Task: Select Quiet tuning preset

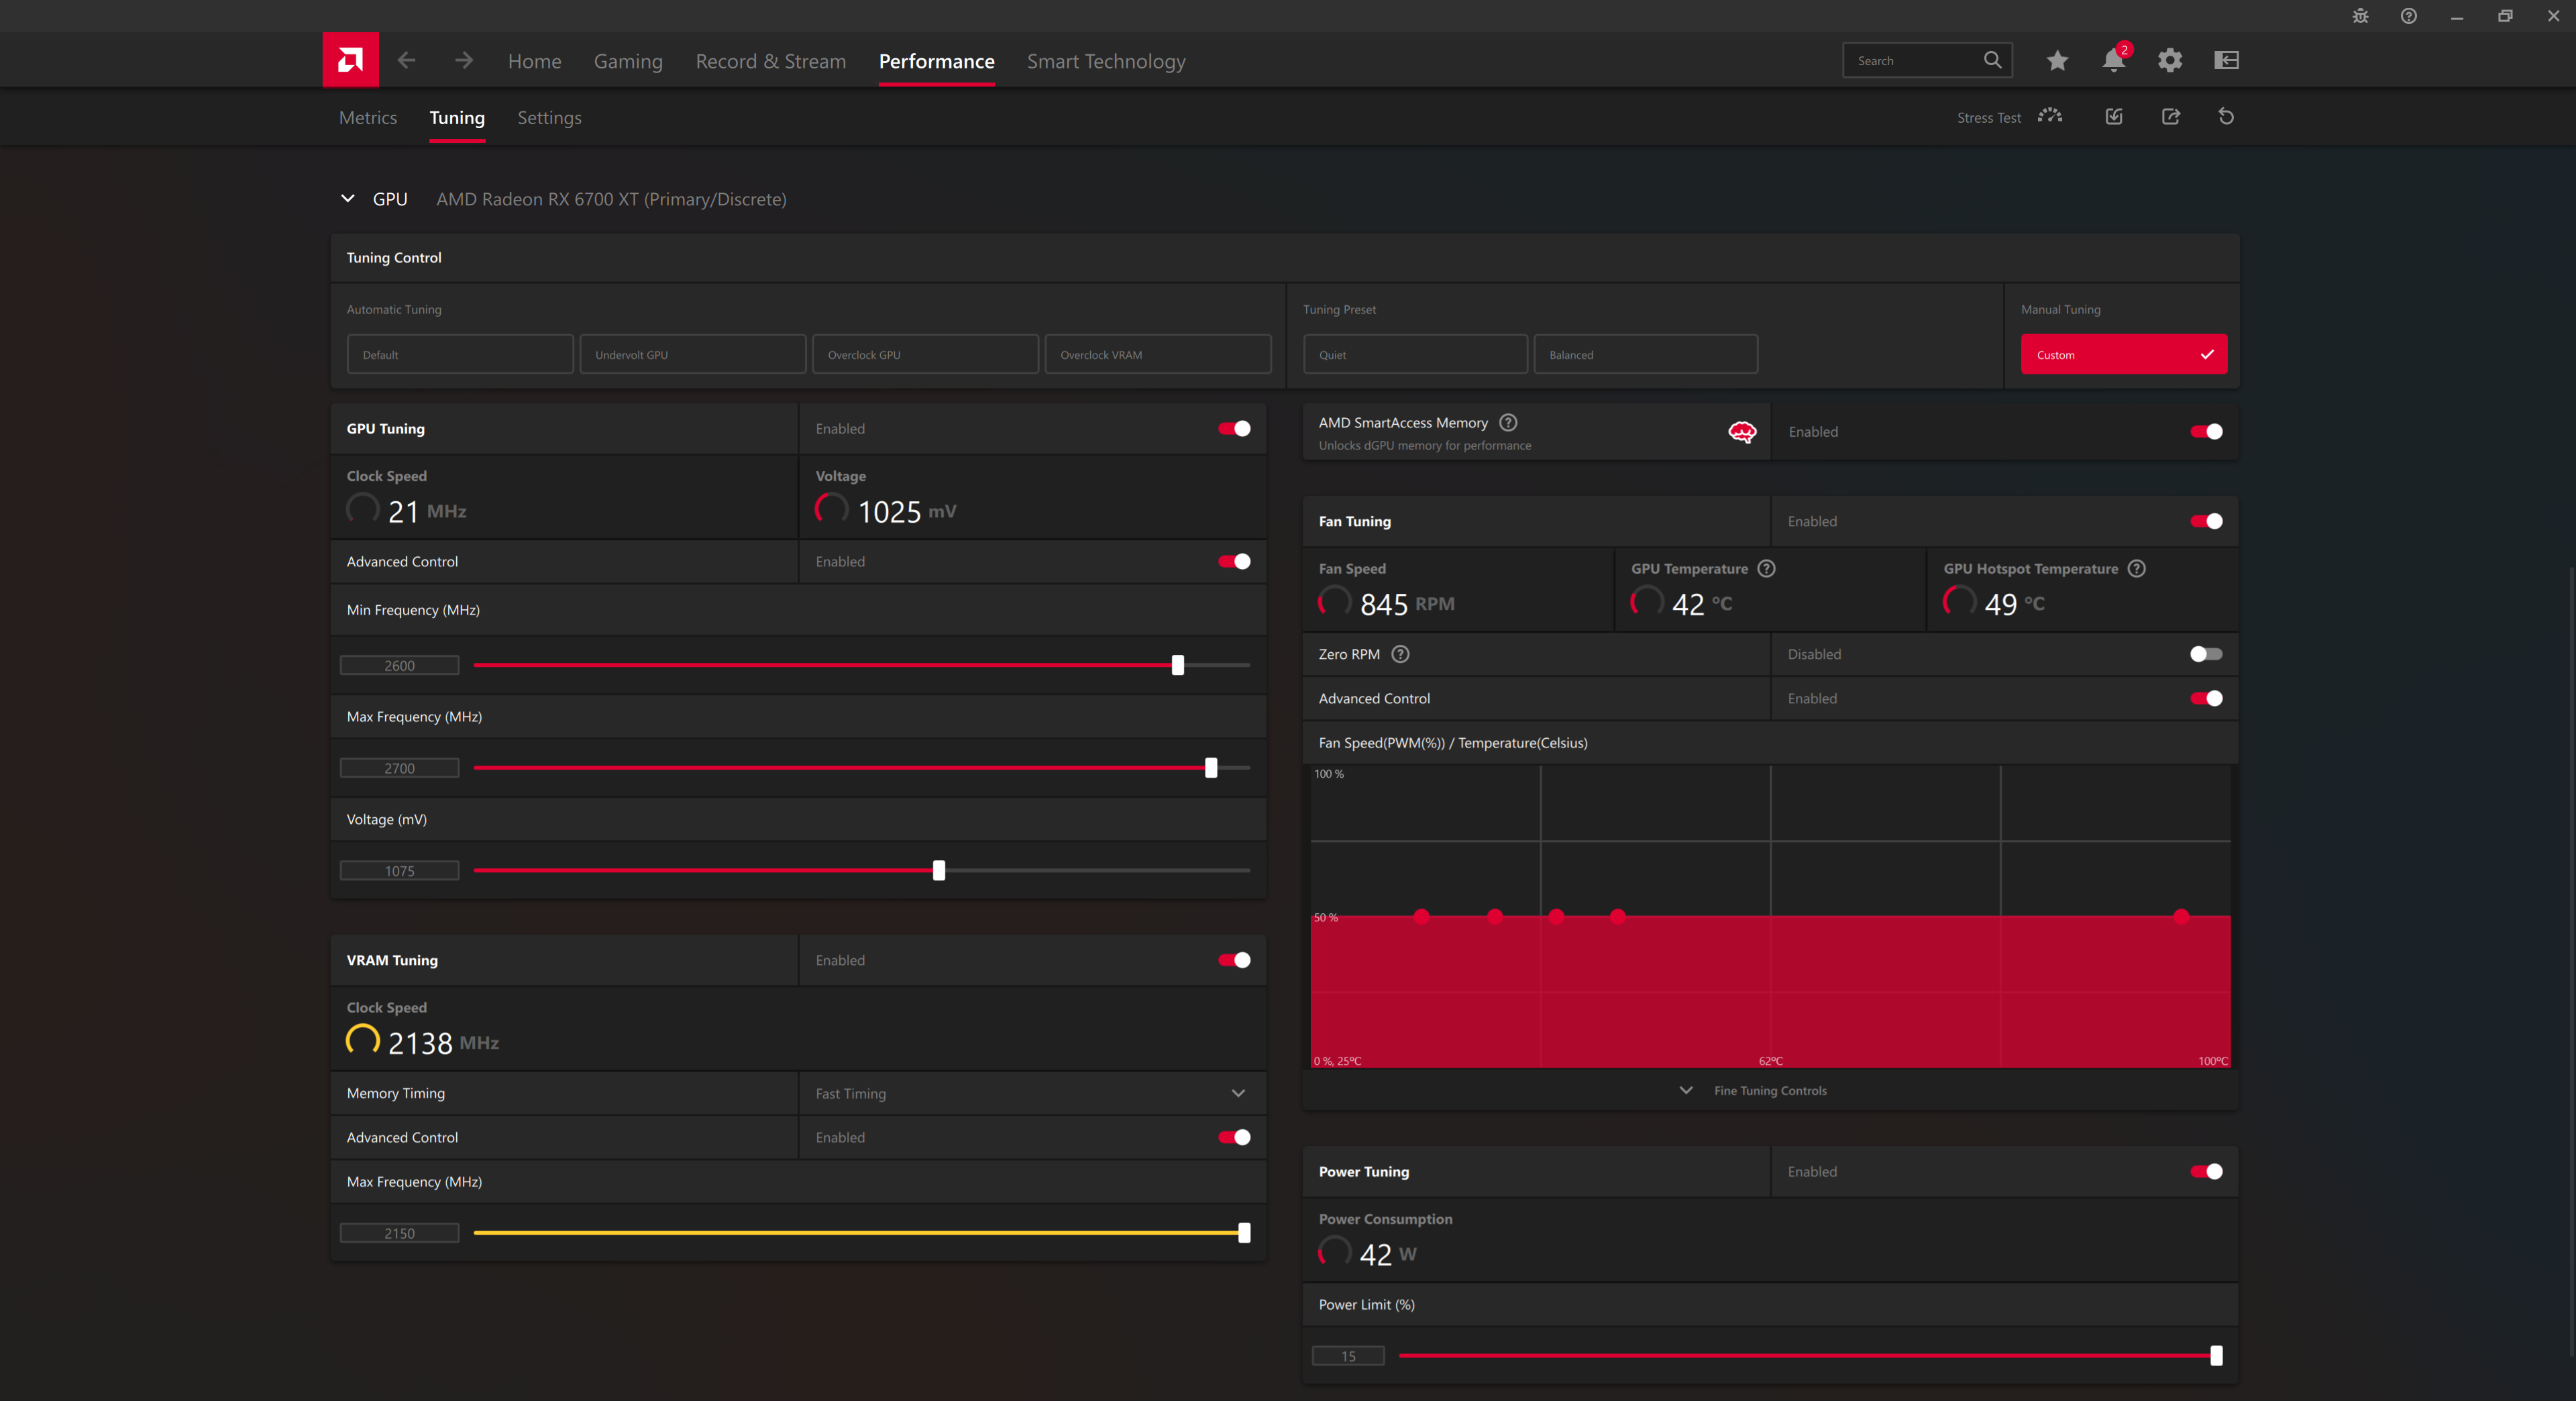Action: (1415, 354)
